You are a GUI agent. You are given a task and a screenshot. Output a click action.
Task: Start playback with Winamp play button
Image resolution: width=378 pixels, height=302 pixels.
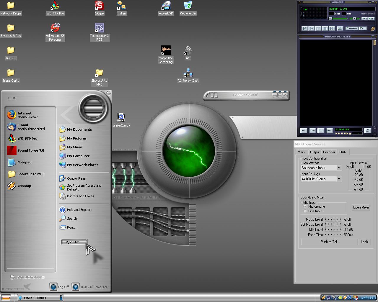coord(311,28)
